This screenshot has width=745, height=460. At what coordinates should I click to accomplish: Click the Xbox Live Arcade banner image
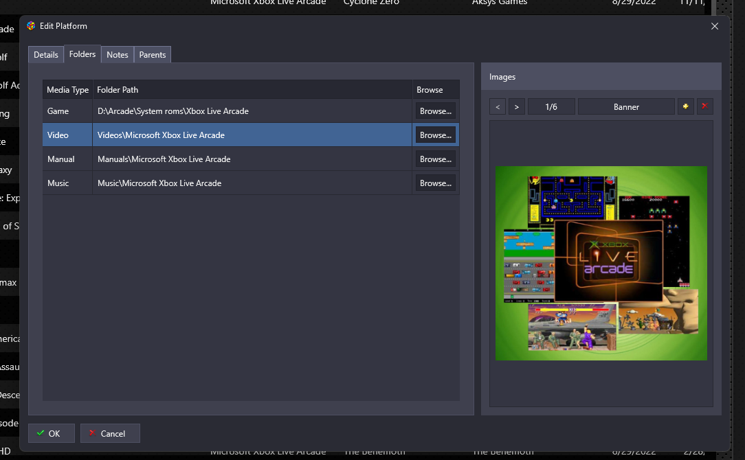601,263
